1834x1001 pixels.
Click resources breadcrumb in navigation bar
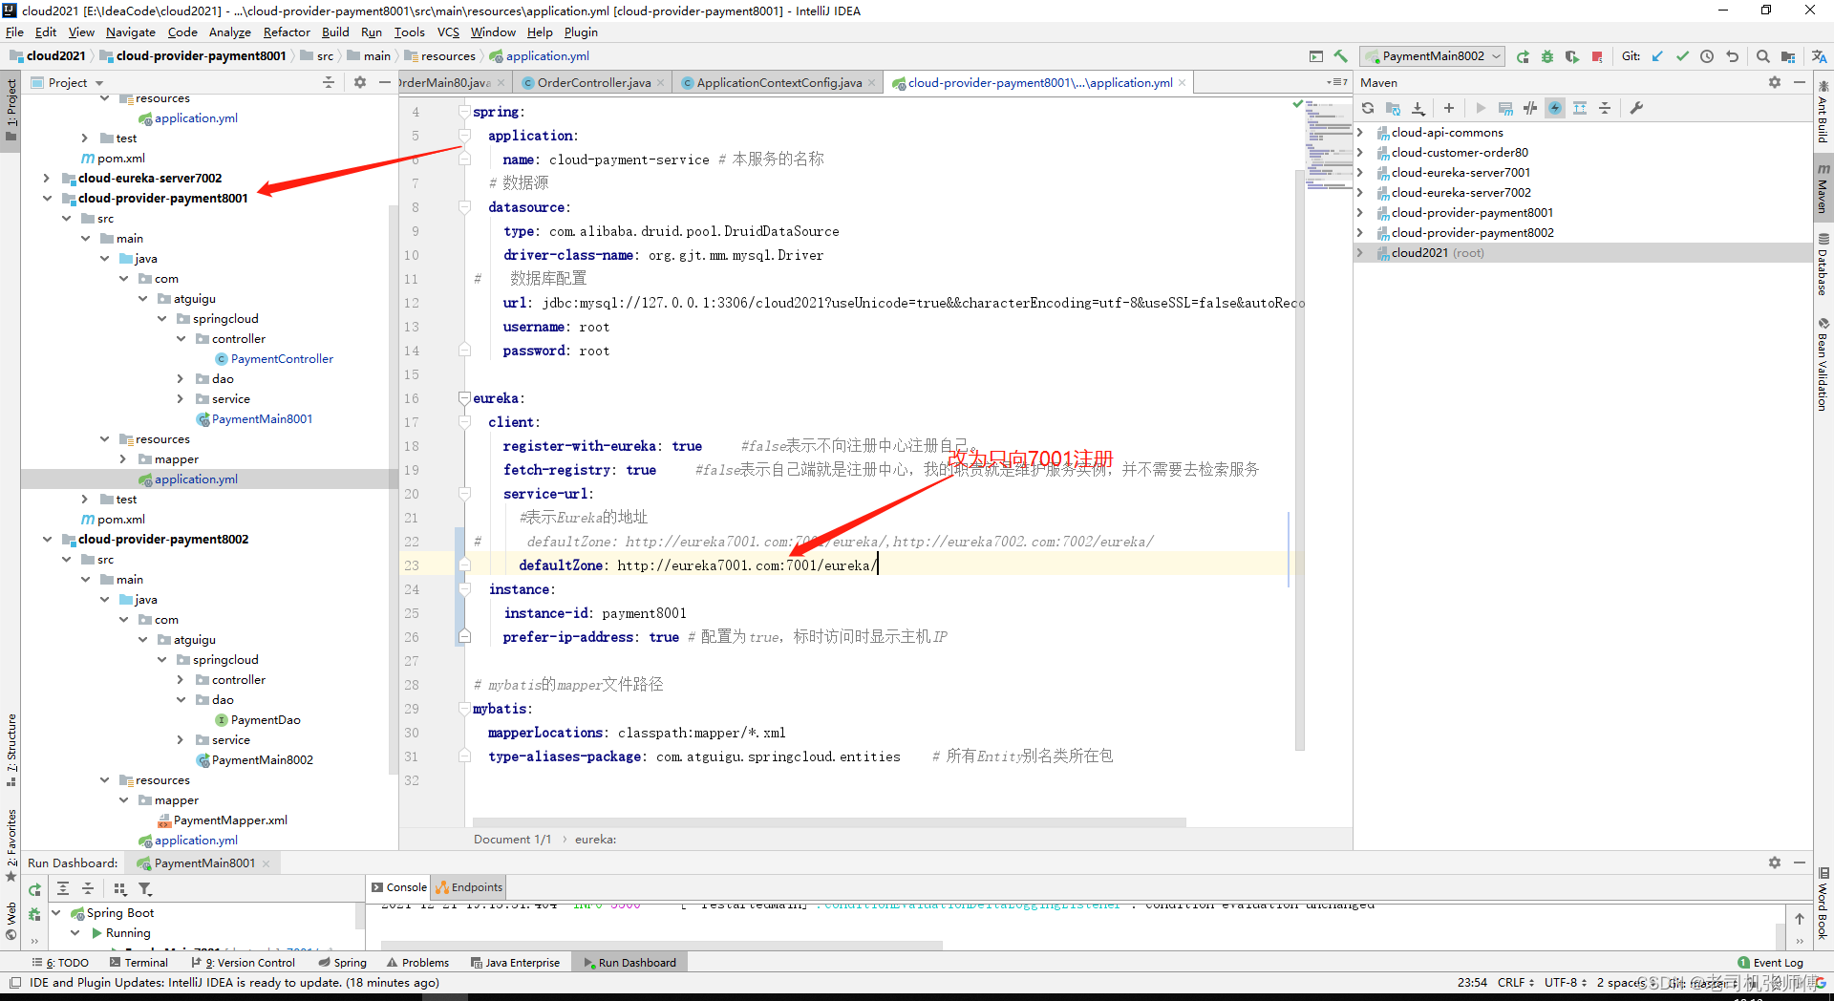[439, 56]
